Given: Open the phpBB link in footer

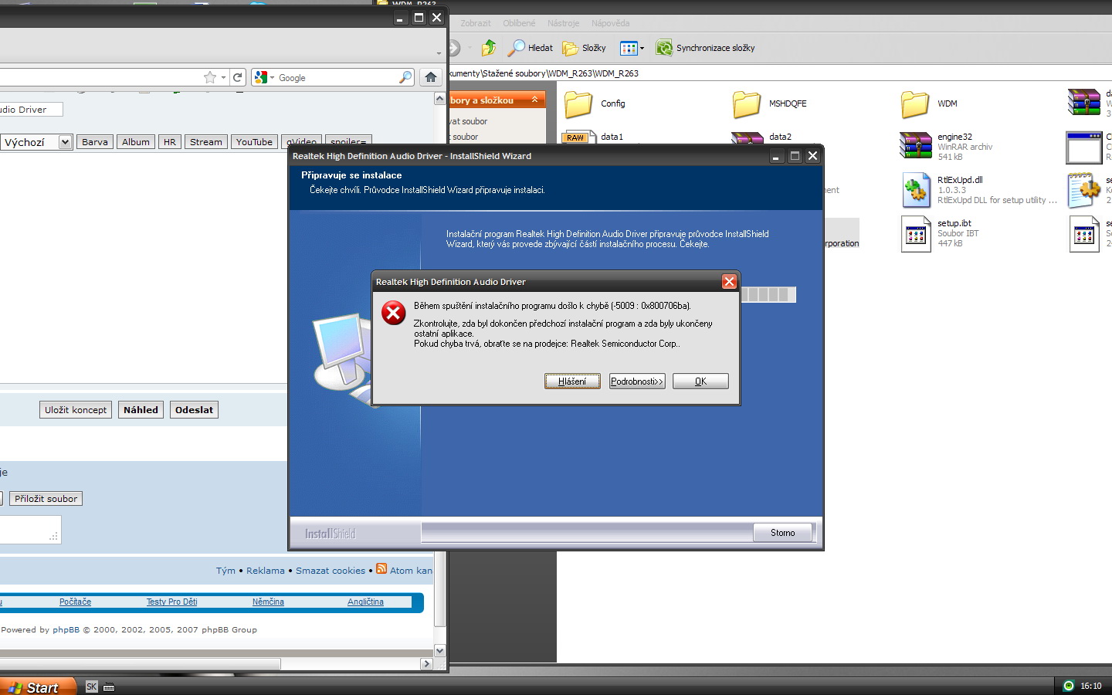Looking at the screenshot, I should tap(66, 629).
